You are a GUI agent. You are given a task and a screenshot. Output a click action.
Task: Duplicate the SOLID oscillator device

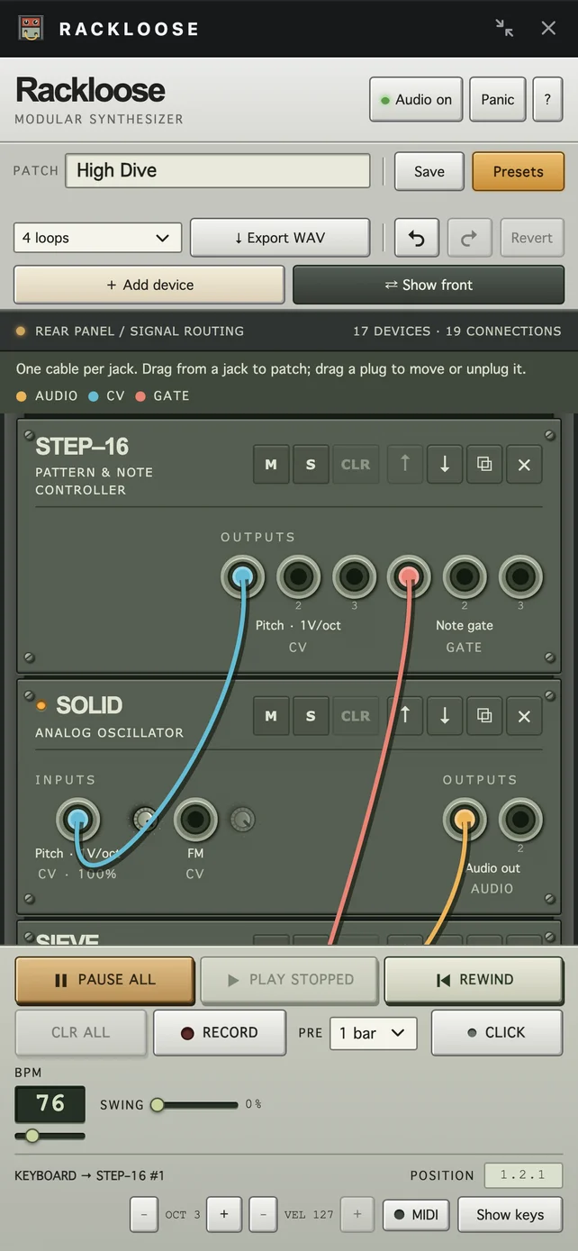(x=484, y=716)
